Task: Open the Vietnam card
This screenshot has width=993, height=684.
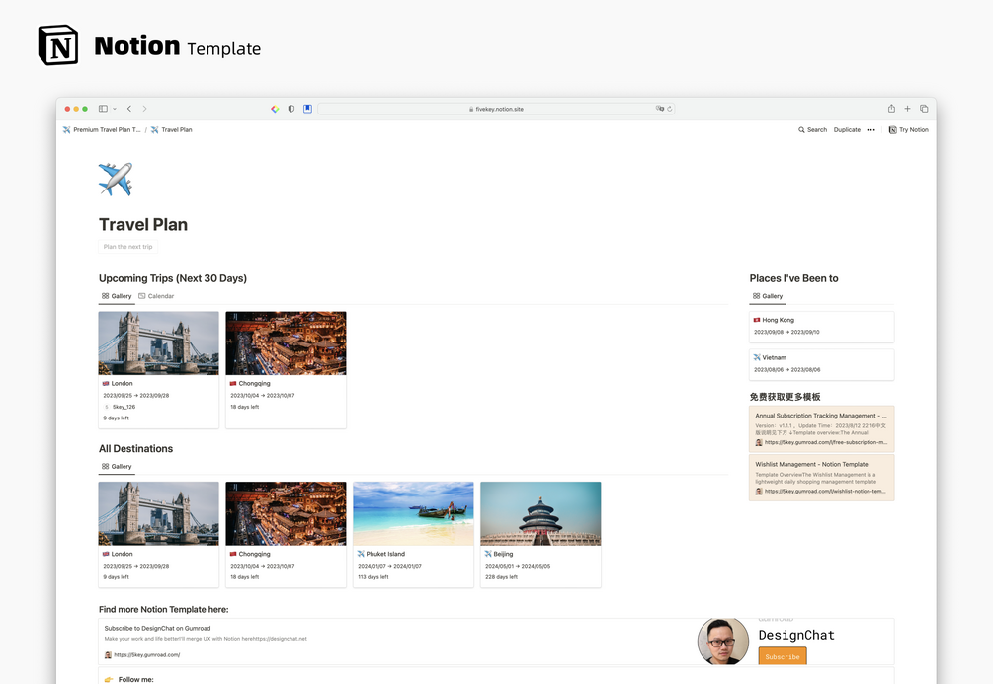Action: pyautogui.click(x=821, y=364)
